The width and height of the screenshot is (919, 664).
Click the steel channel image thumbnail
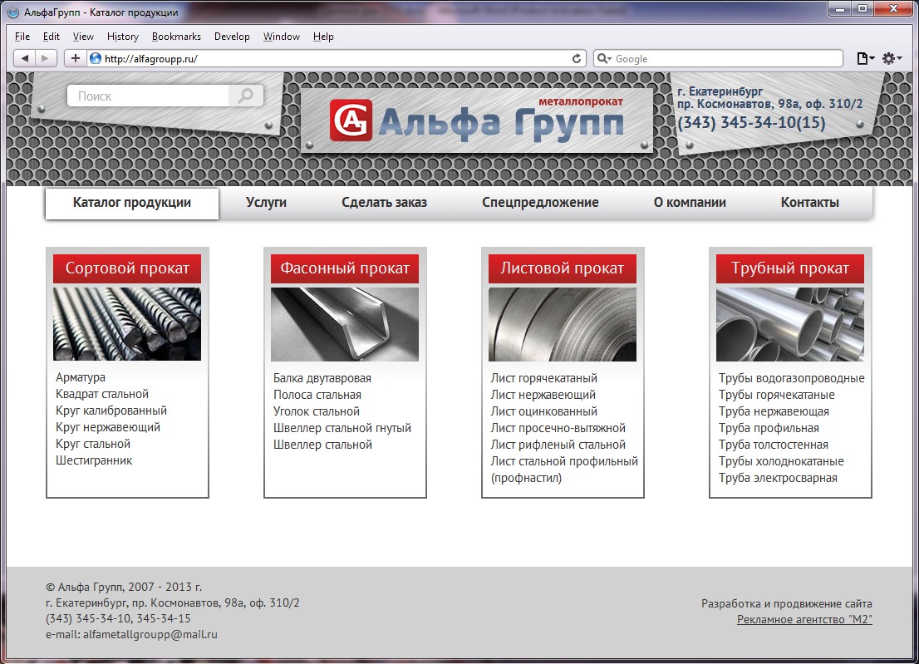coord(345,324)
